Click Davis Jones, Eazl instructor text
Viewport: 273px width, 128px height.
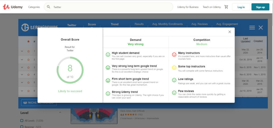132,111
